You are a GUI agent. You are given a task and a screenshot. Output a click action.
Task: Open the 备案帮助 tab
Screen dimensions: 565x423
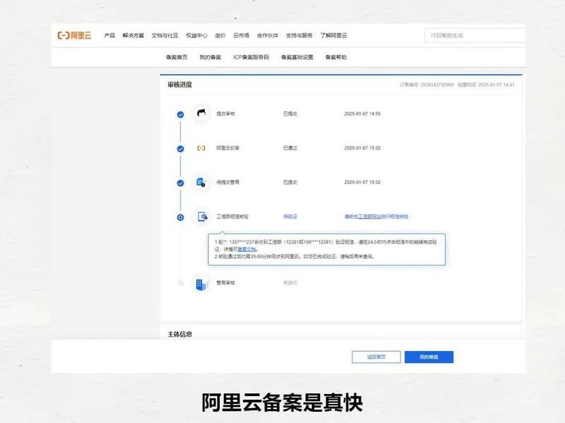(x=336, y=57)
